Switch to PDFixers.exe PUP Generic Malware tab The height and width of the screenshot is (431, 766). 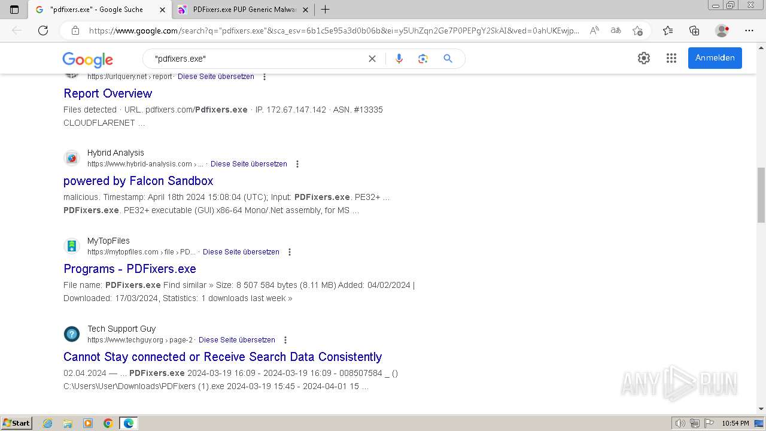[244, 10]
